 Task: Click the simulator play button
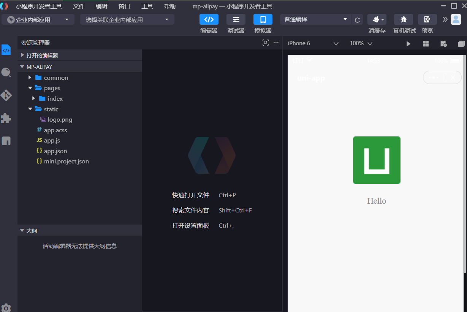(408, 44)
